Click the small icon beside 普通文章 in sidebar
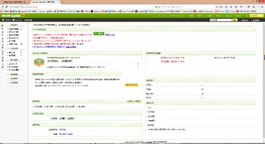Viewport: 265px width, 144px height. coord(21,52)
